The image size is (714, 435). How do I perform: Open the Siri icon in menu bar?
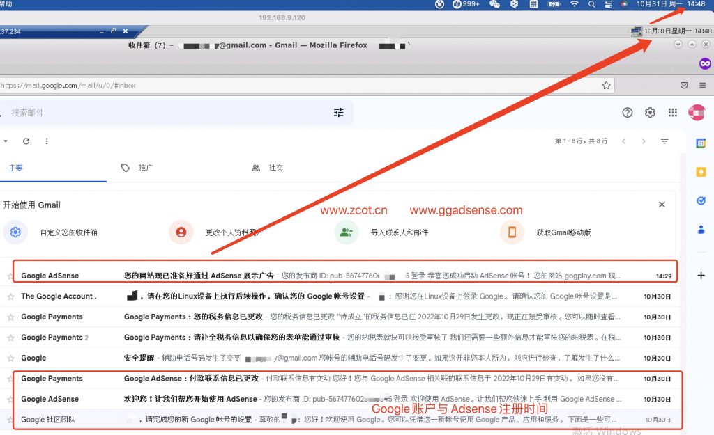(624, 4)
